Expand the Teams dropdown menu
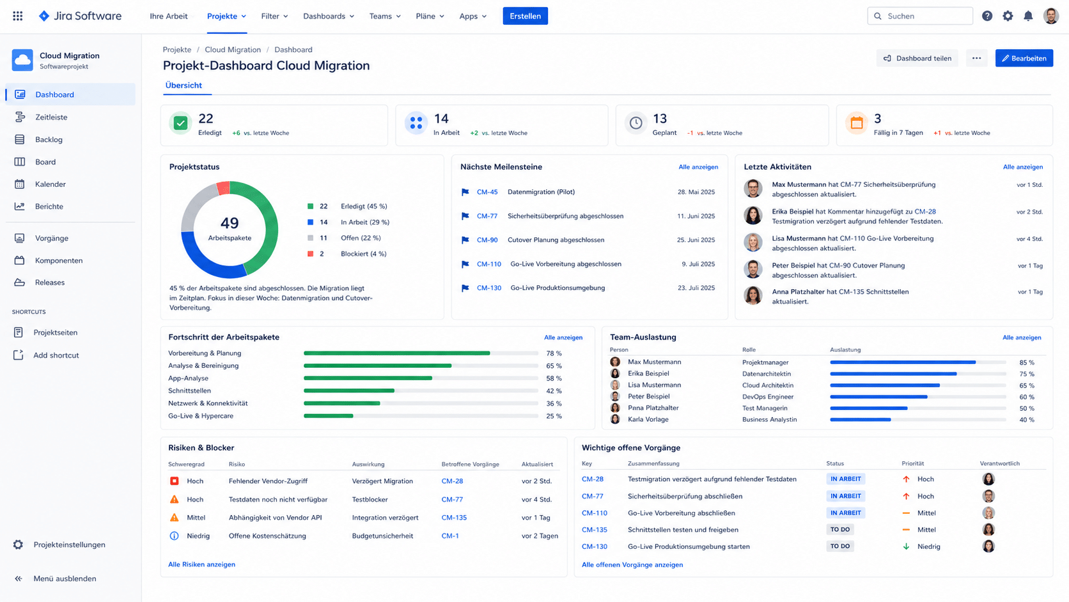1069x602 pixels. click(x=385, y=16)
